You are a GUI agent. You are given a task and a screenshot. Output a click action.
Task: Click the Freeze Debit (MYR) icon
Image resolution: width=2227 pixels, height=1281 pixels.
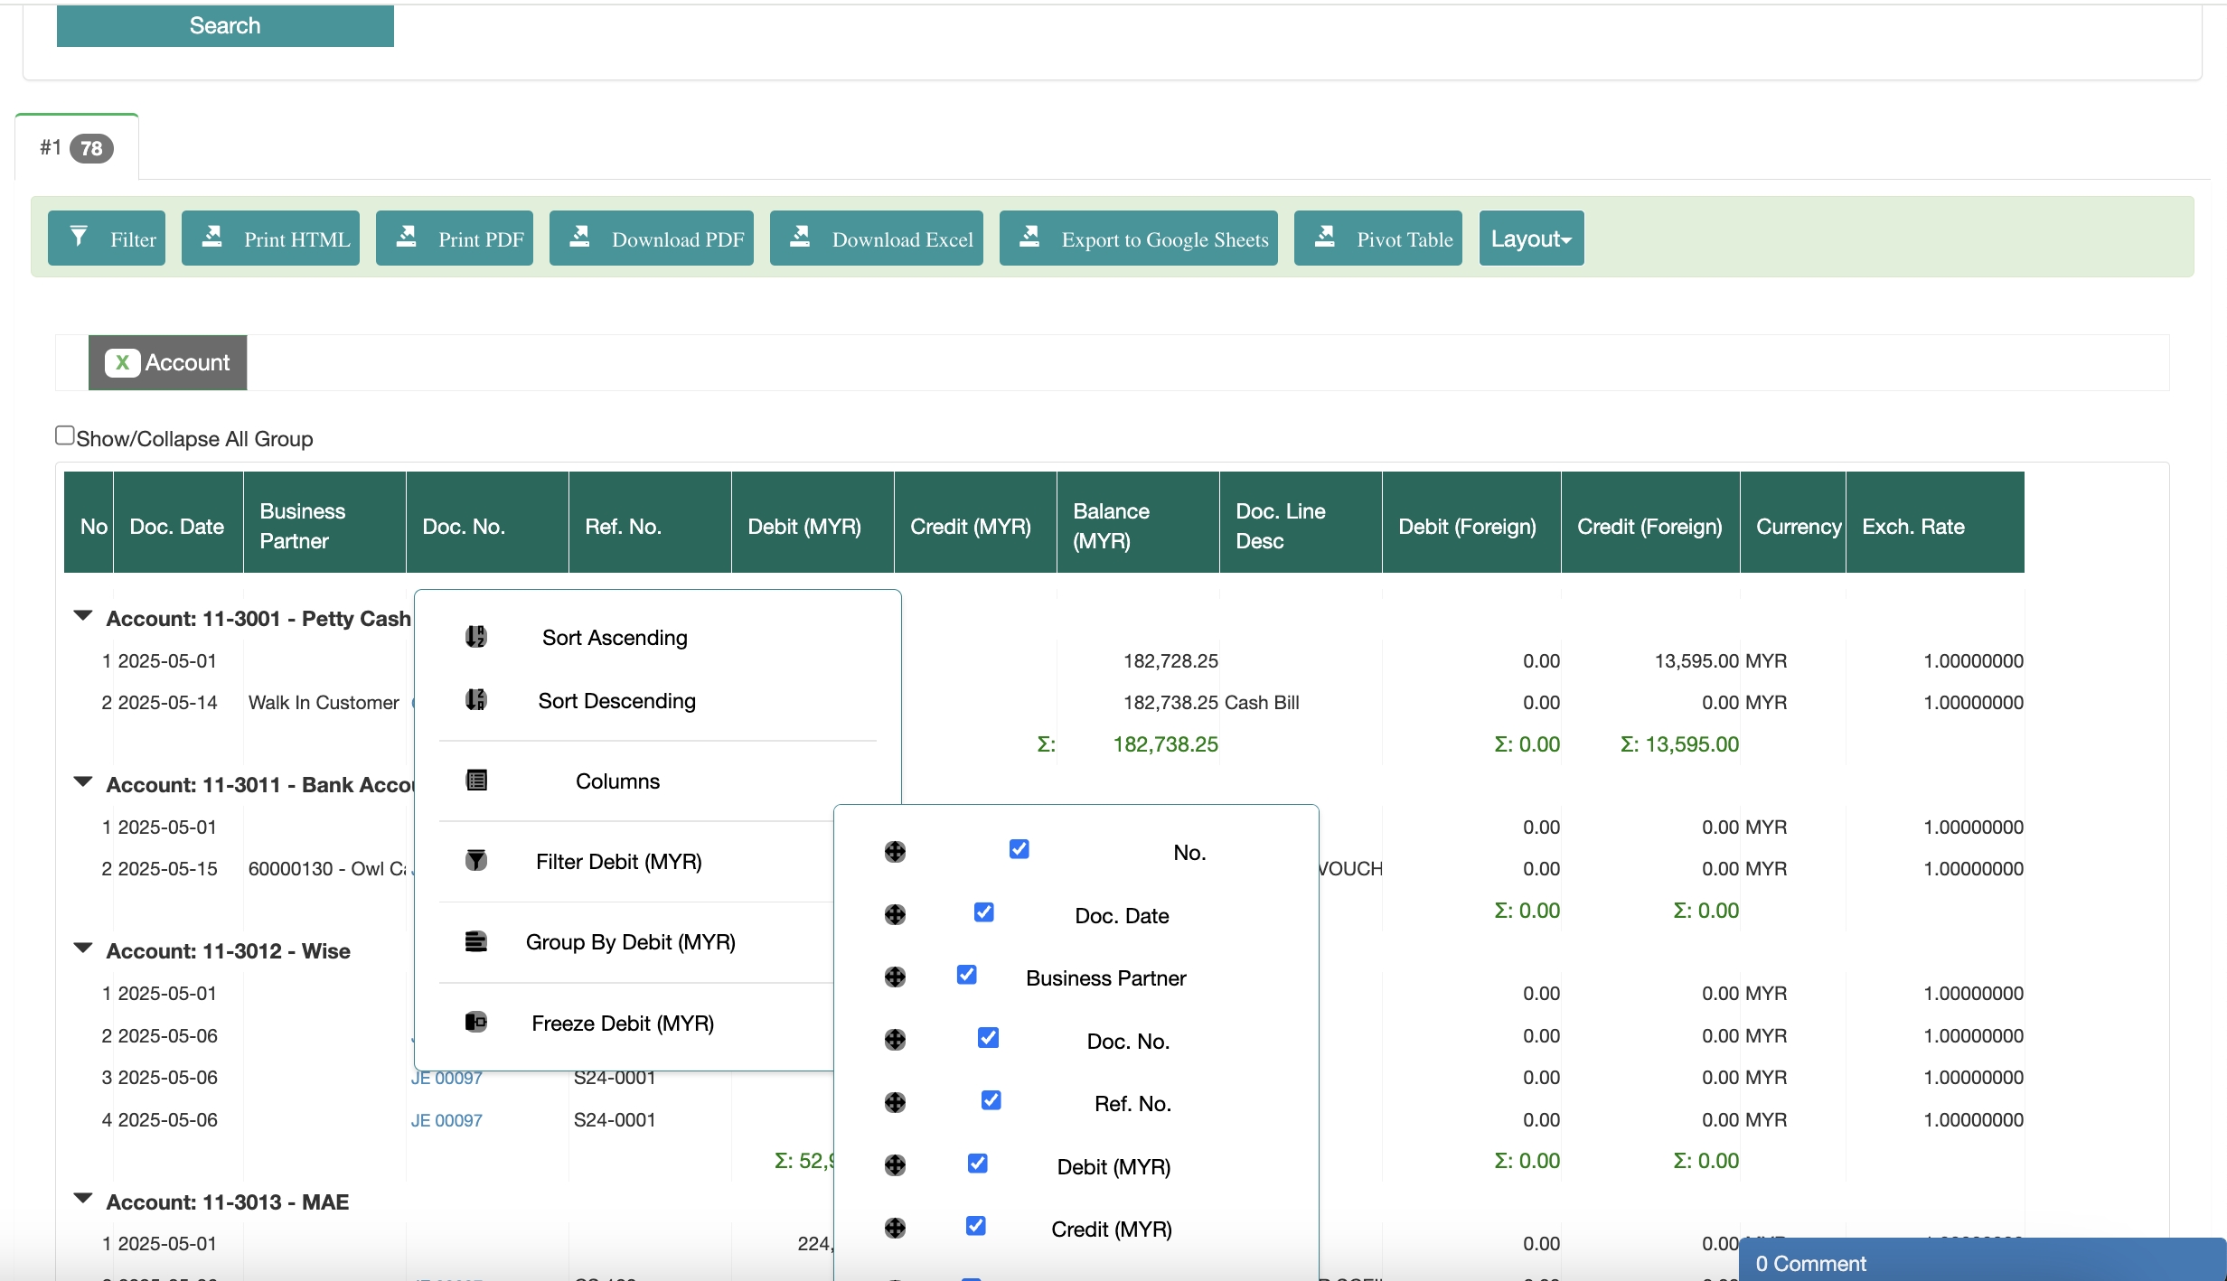pos(476,1022)
